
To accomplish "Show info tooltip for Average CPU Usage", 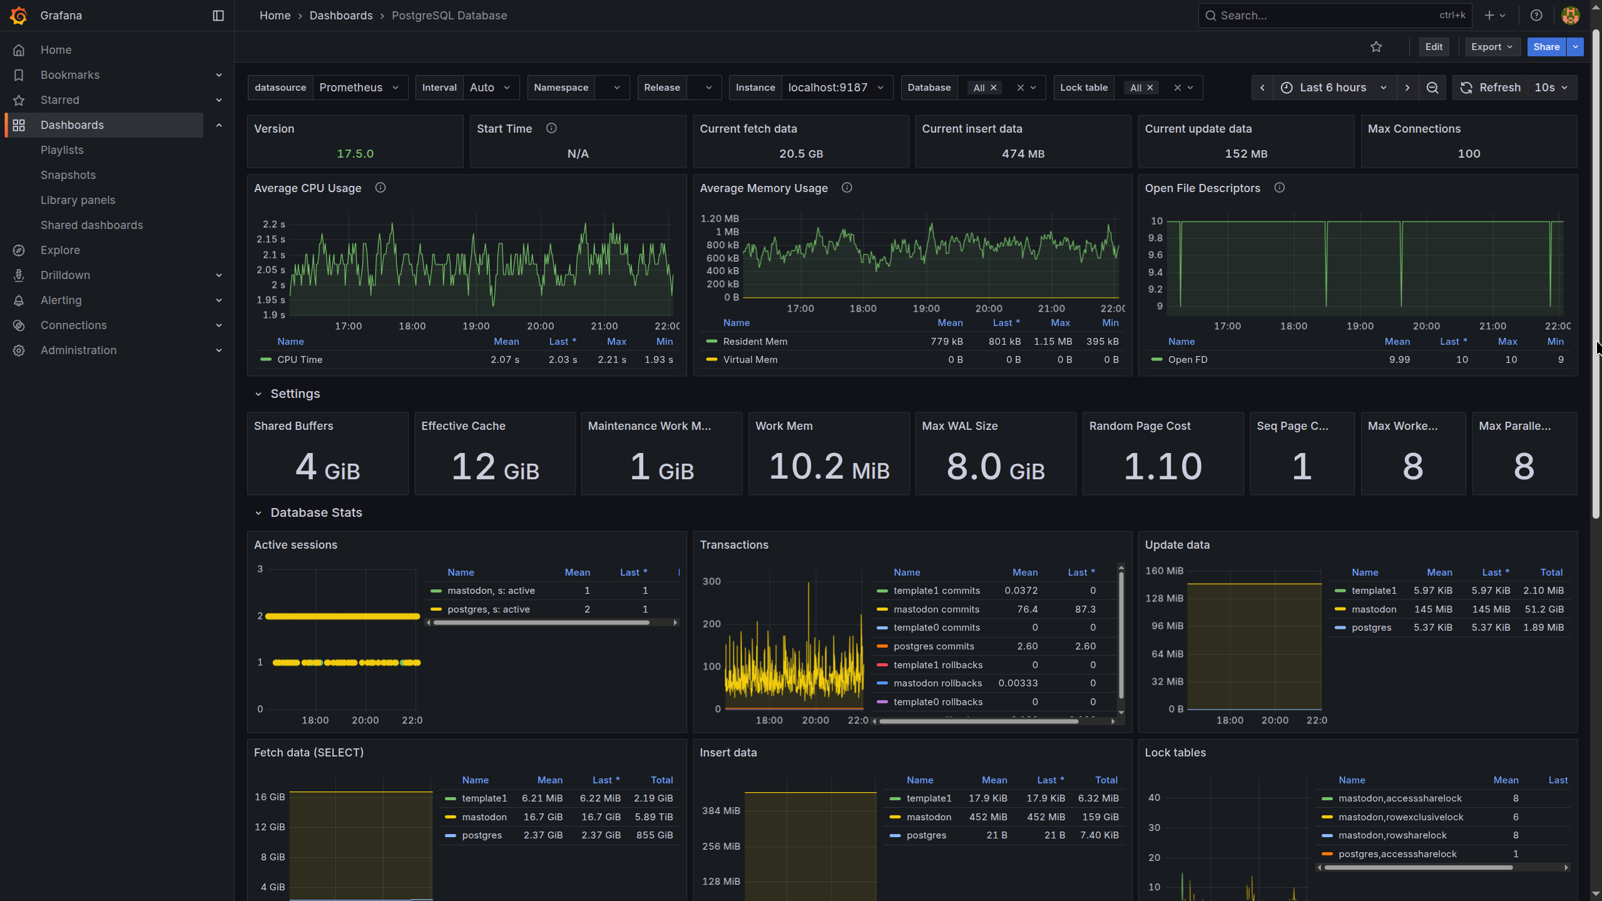I will pos(380,188).
